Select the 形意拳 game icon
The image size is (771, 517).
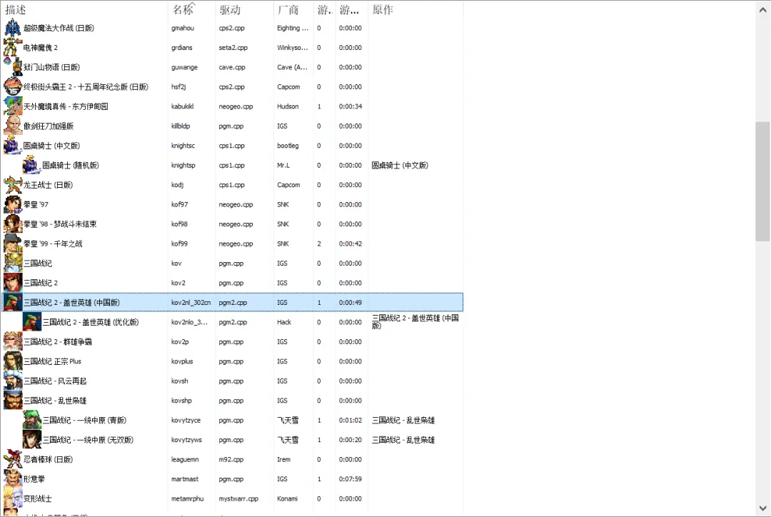coord(13,478)
